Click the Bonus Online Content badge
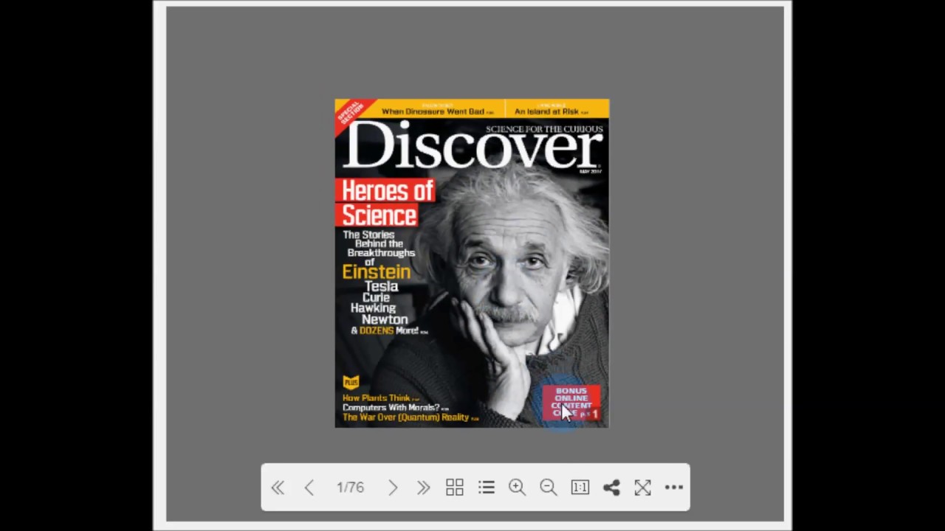The image size is (945, 531). point(571,403)
